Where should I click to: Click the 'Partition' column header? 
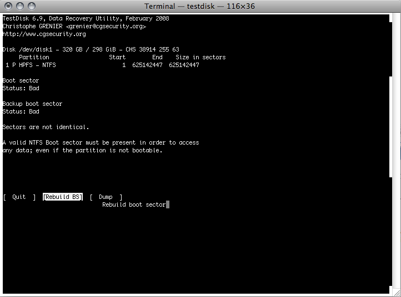[34, 58]
